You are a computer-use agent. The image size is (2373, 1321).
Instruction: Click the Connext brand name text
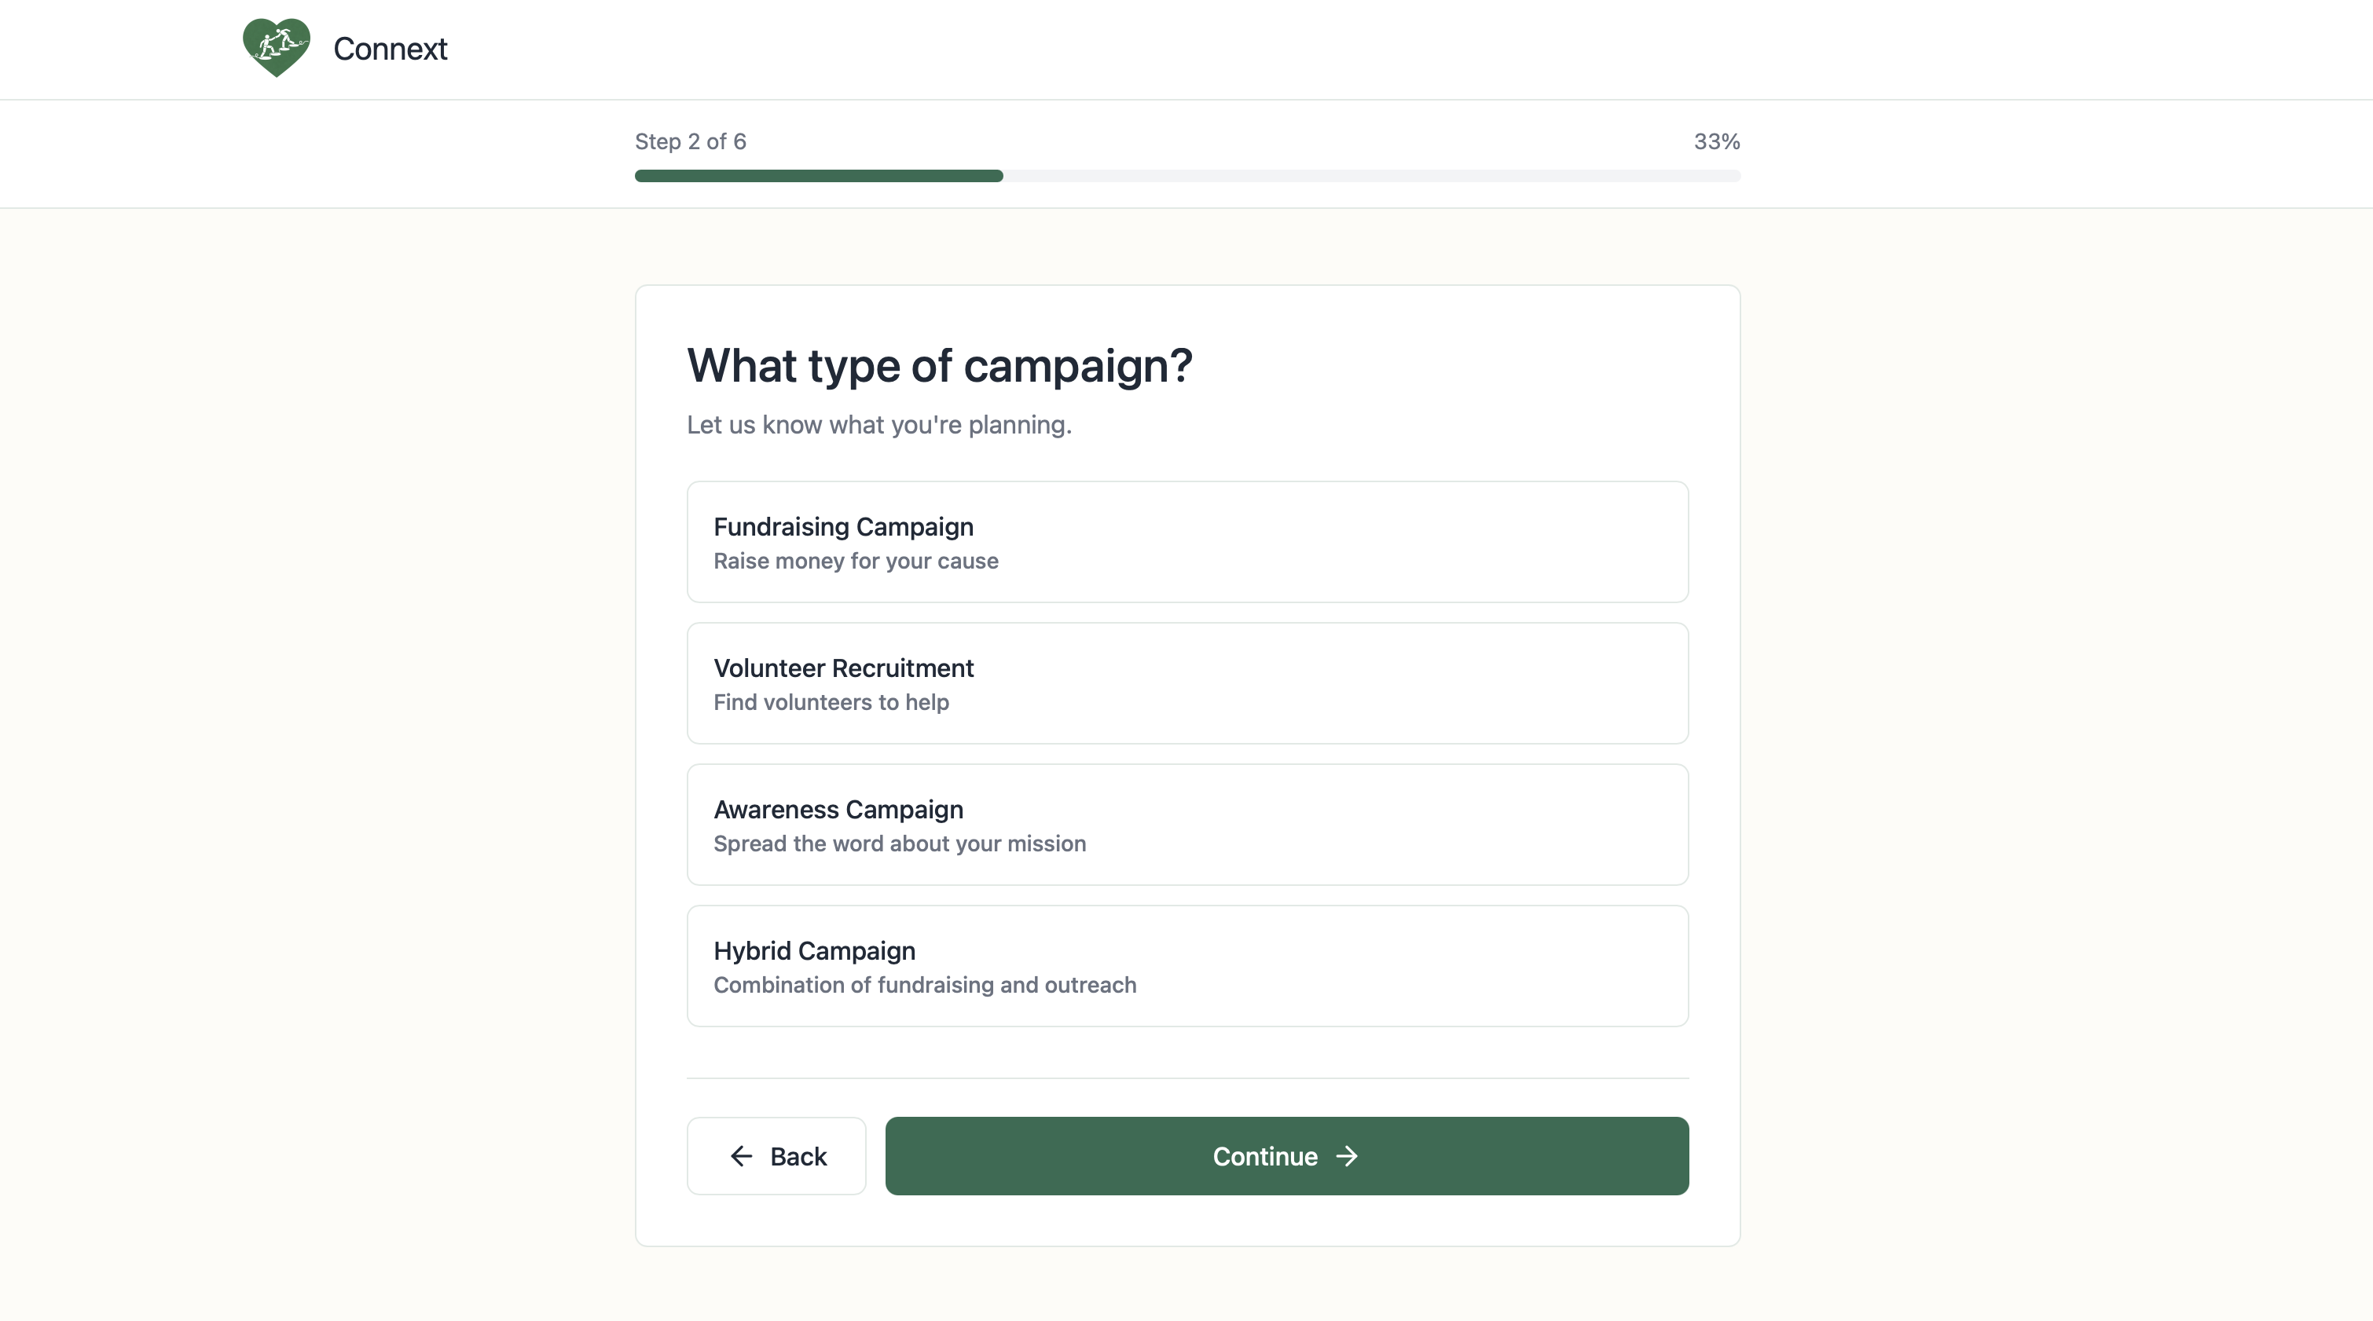click(390, 49)
